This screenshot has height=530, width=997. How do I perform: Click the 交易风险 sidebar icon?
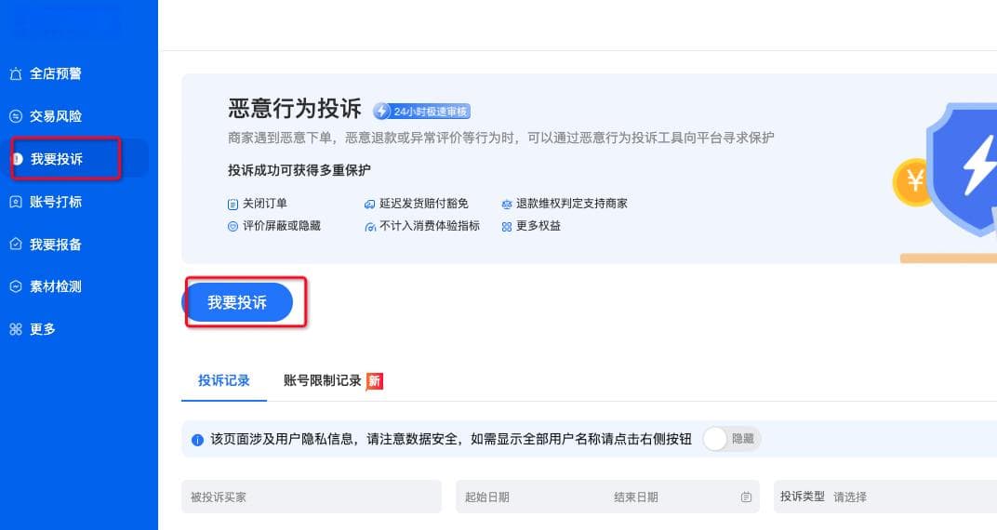click(x=16, y=116)
